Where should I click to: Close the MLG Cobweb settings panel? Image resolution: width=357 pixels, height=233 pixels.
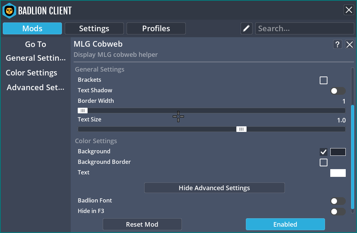350,44
